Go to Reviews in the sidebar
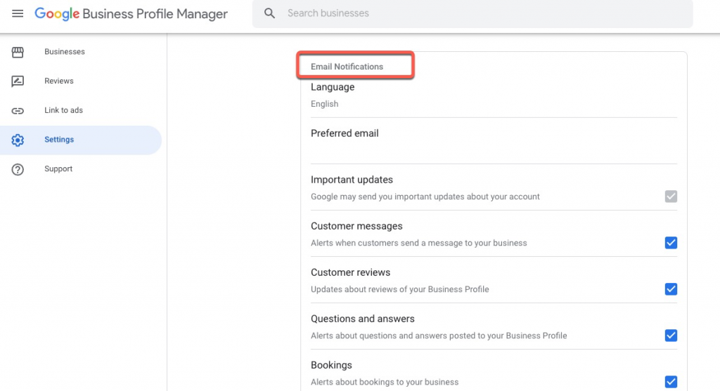The height and width of the screenshot is (391, 720). coord(81,81)
